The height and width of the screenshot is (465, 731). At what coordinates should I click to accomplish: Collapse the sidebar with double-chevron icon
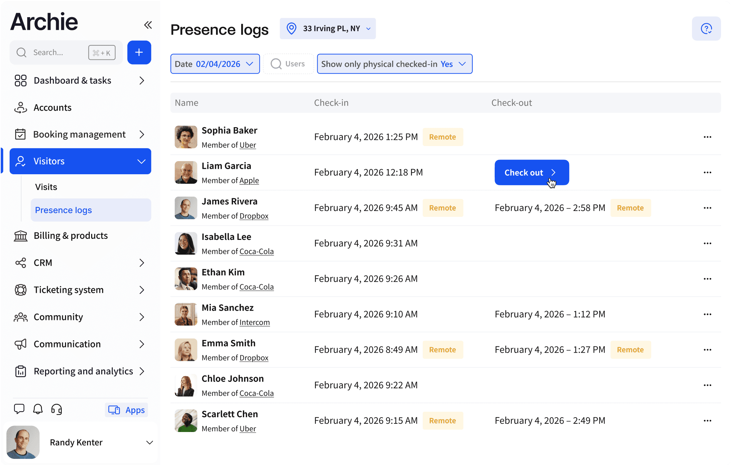148,25
